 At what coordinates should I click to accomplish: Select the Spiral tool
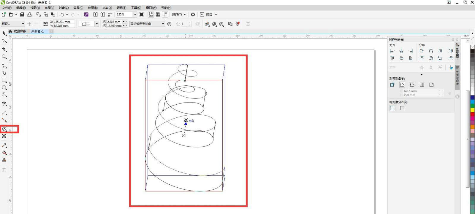click(4, 95)
